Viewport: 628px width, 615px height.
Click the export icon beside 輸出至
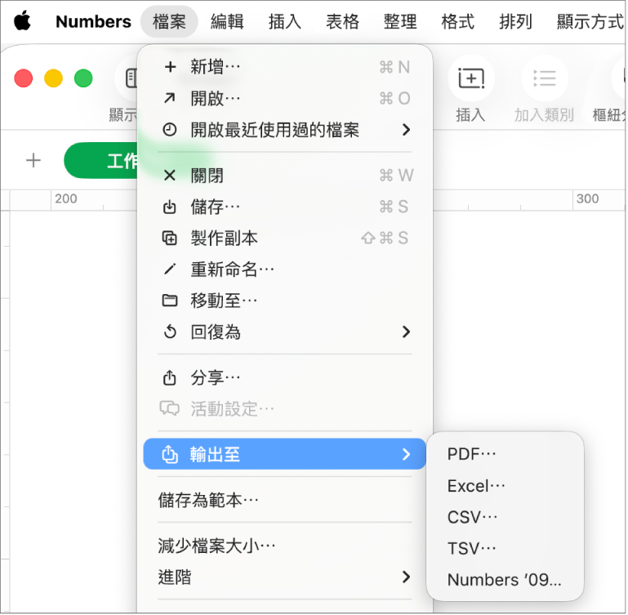pos(169,454)
